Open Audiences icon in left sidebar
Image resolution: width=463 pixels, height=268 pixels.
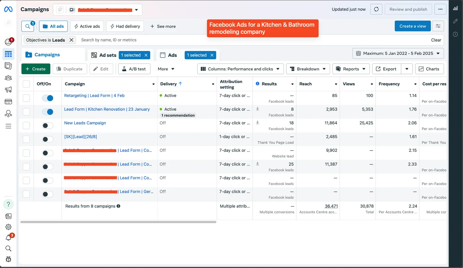8,78
